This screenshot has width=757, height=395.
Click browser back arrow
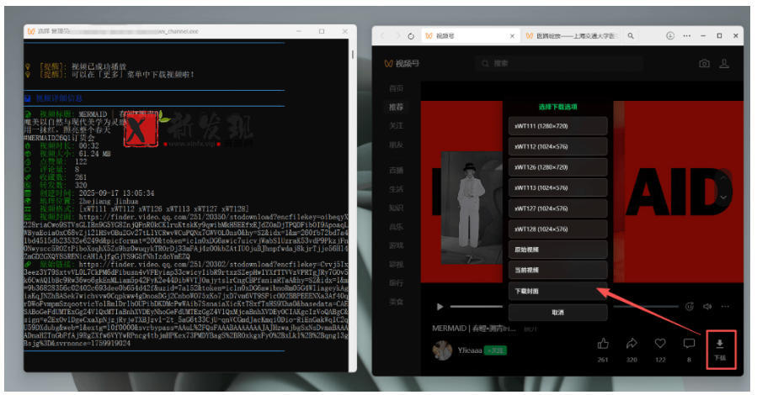tap(383, 36)
